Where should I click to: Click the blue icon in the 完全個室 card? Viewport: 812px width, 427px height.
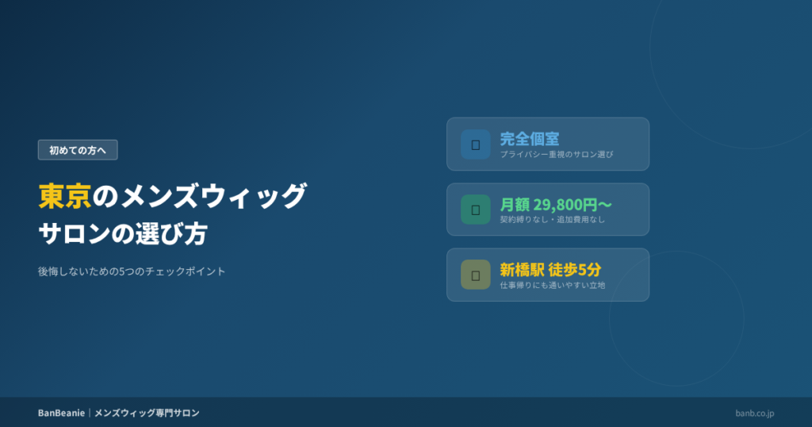coord(475,144)
